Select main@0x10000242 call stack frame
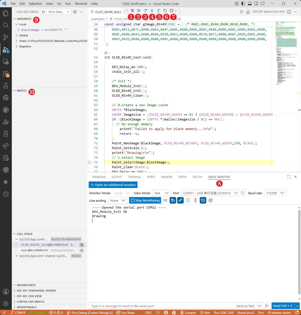Screen dimensions: 301x315 (x=49, y=250)
